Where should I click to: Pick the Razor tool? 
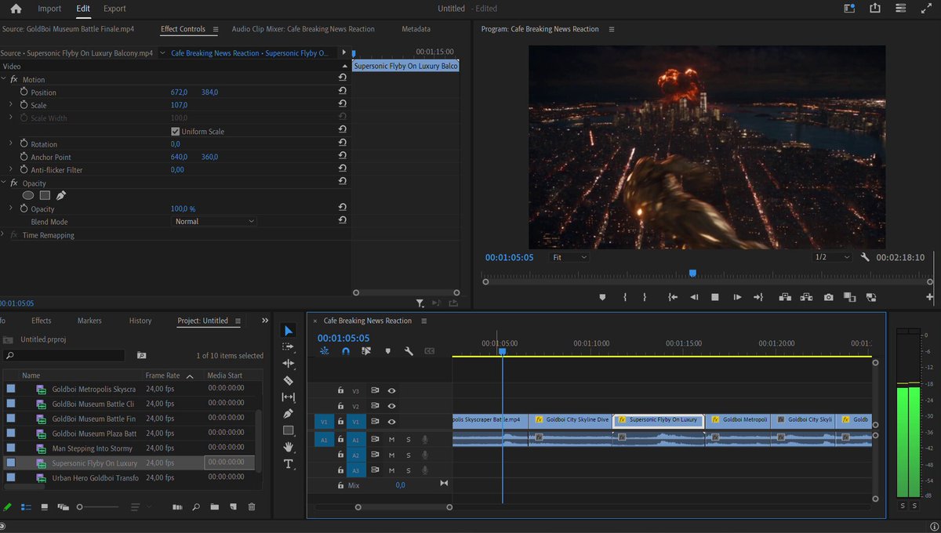[x=289, y=380]
